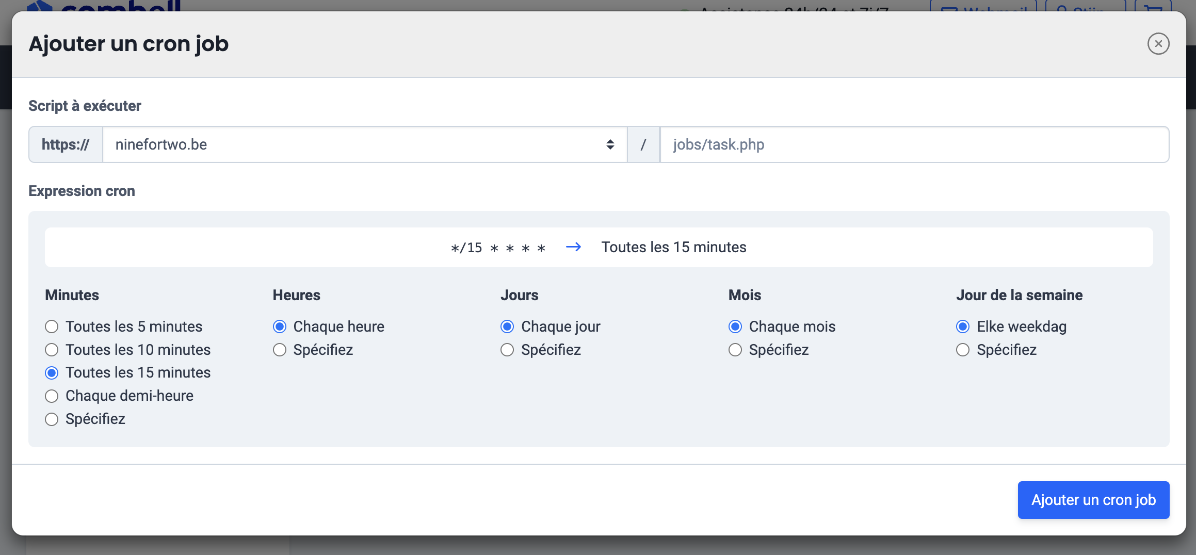Select Chaque jour radio button
The height and width of the screenshot is (555, 1196).
pyautogui.click(x=507, y=327)
